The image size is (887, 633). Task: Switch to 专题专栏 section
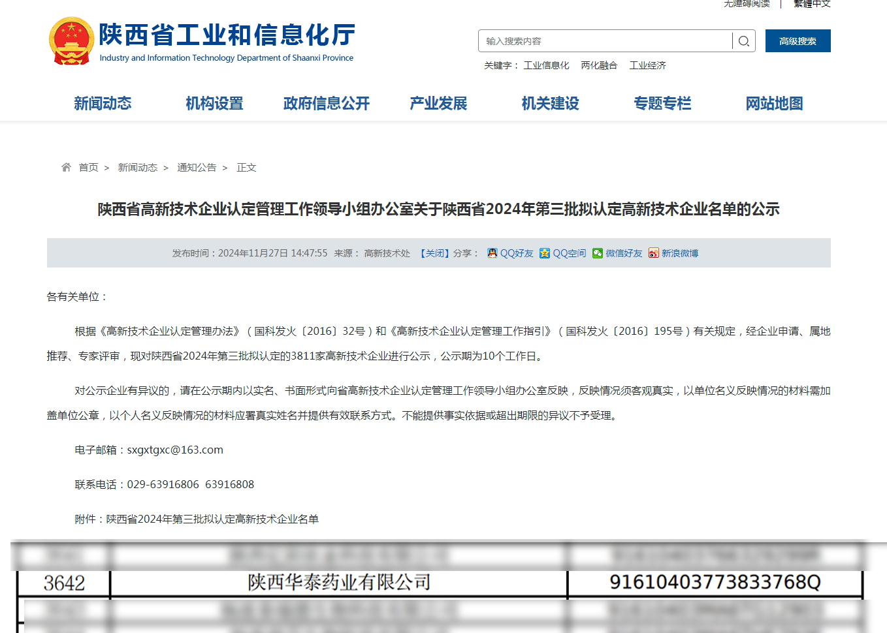tap(662, 103)
